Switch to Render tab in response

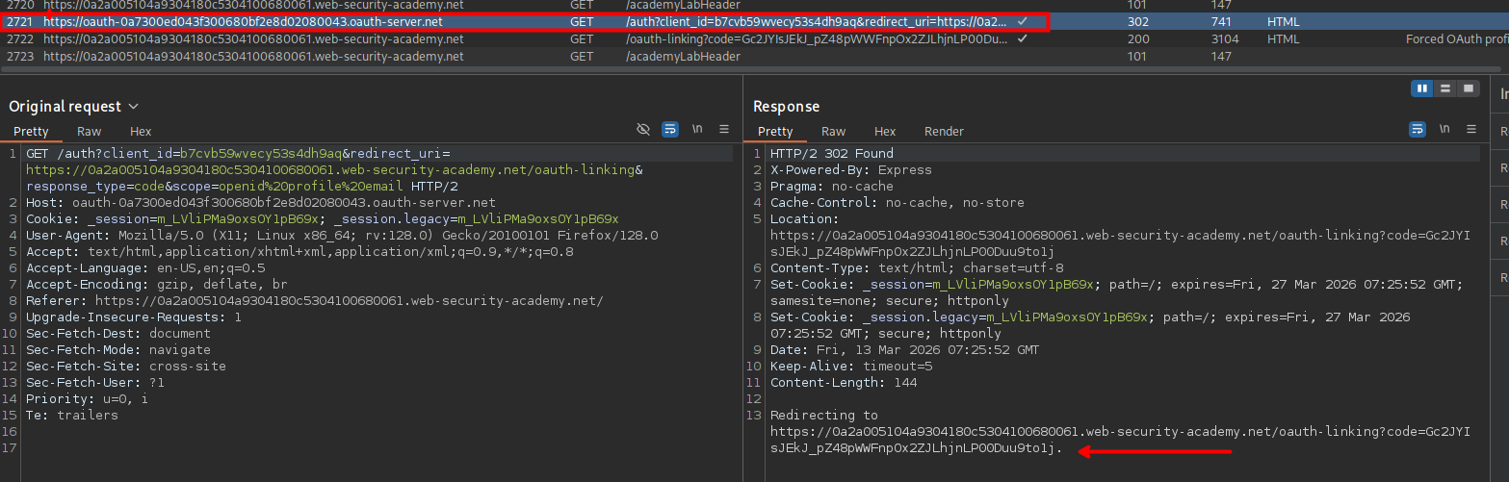tap(944, 132)
